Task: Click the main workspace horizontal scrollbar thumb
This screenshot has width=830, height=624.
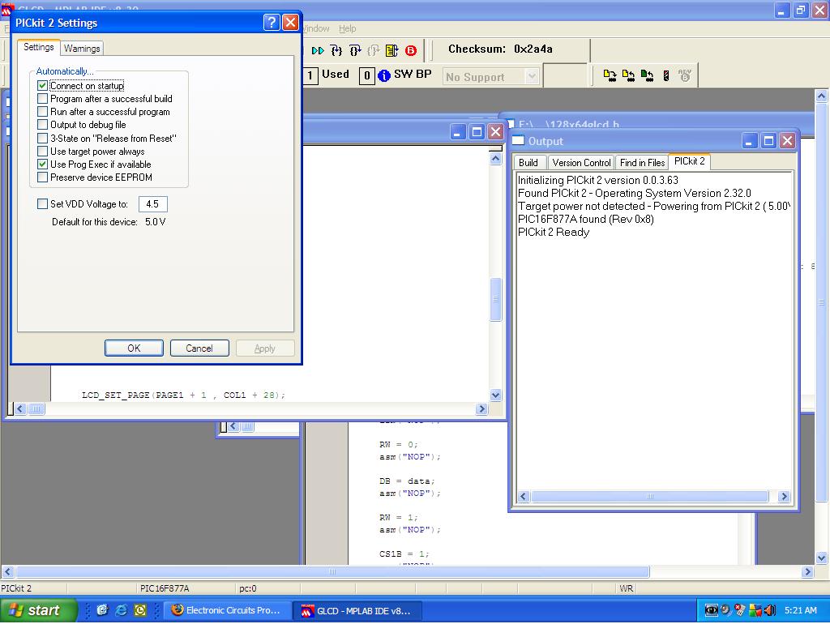Action: pos(333,571)
